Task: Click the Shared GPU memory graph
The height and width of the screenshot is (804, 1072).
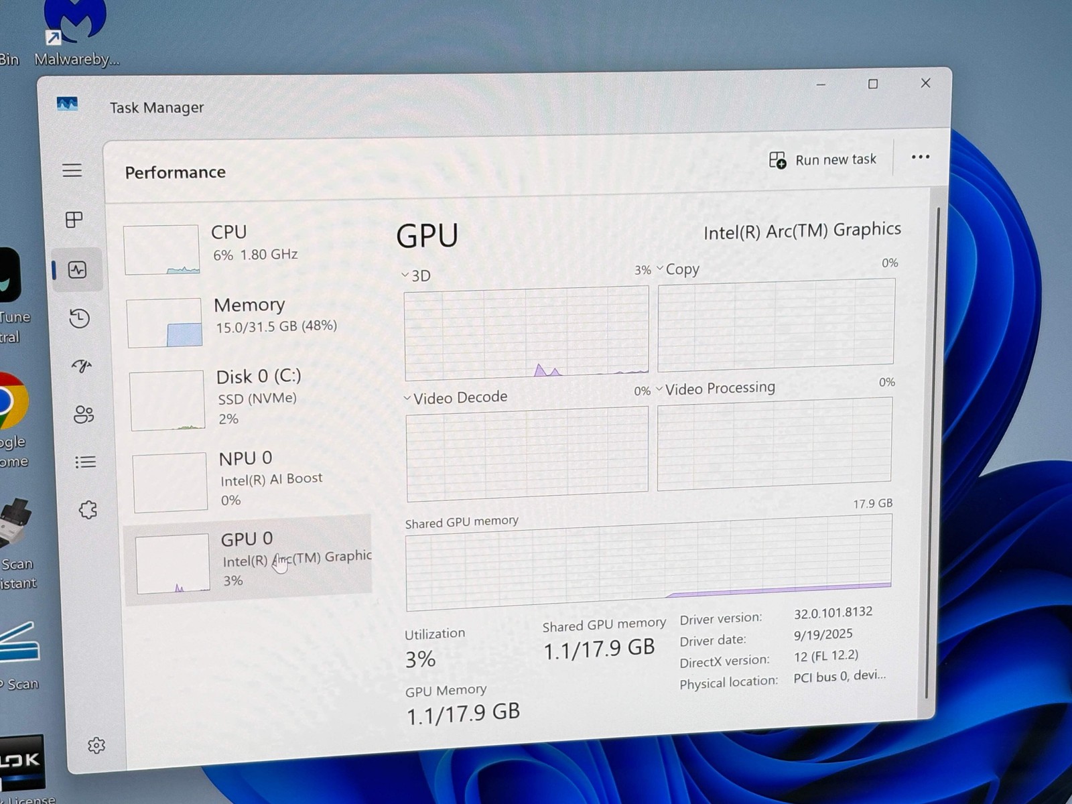Action: (649, 563)
